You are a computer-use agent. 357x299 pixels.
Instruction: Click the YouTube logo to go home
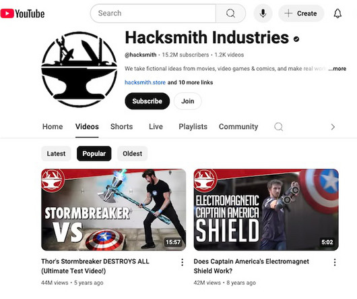pyautogui.click(x=22, y=13)
